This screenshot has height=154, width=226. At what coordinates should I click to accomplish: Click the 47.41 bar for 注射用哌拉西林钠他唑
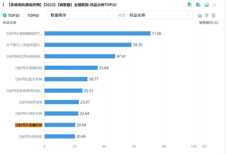[x=80, y=56]
